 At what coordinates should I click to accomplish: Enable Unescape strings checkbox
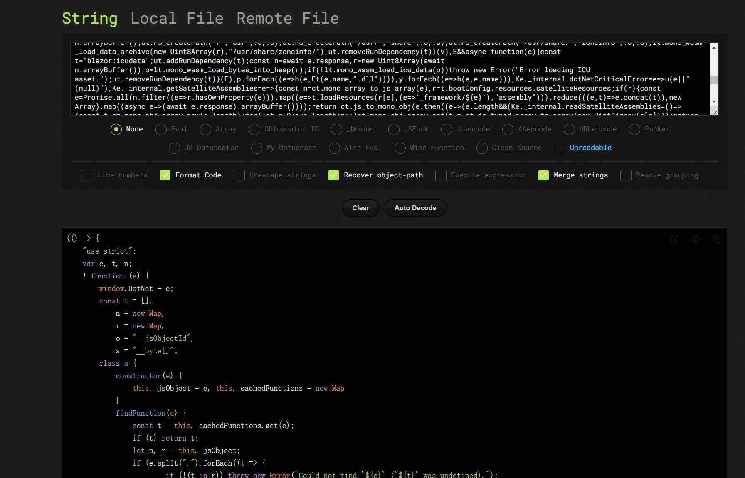coord(239,175)
